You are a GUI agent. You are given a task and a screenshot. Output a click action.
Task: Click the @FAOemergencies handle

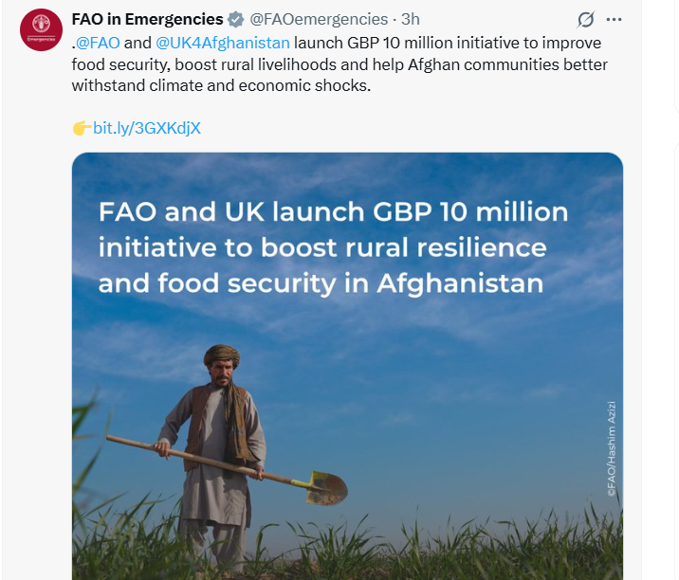coord(319,20)
